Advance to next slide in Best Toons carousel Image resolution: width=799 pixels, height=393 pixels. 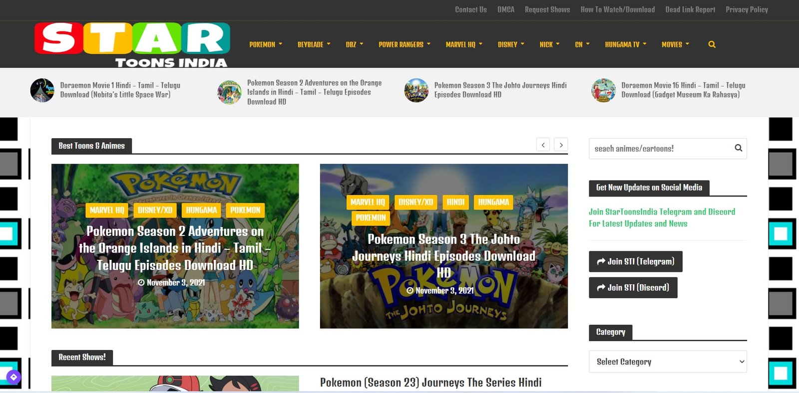pyautogui.click(x=561, y=145)
